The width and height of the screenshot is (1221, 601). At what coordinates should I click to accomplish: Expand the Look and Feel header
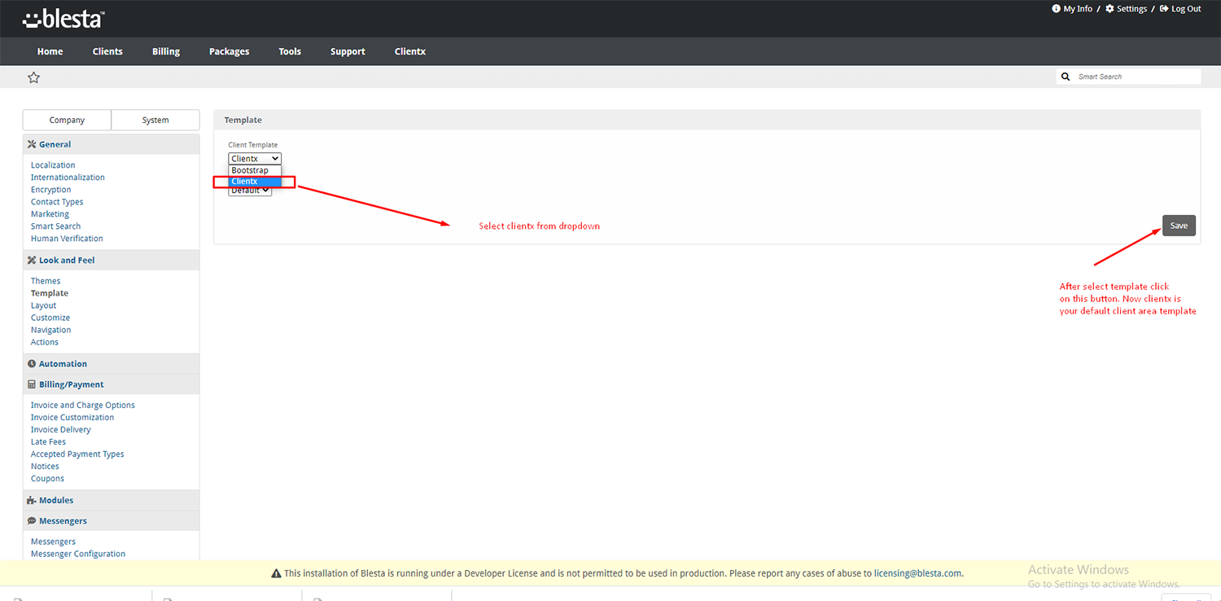pyautogui.click(x=111, y=261)
